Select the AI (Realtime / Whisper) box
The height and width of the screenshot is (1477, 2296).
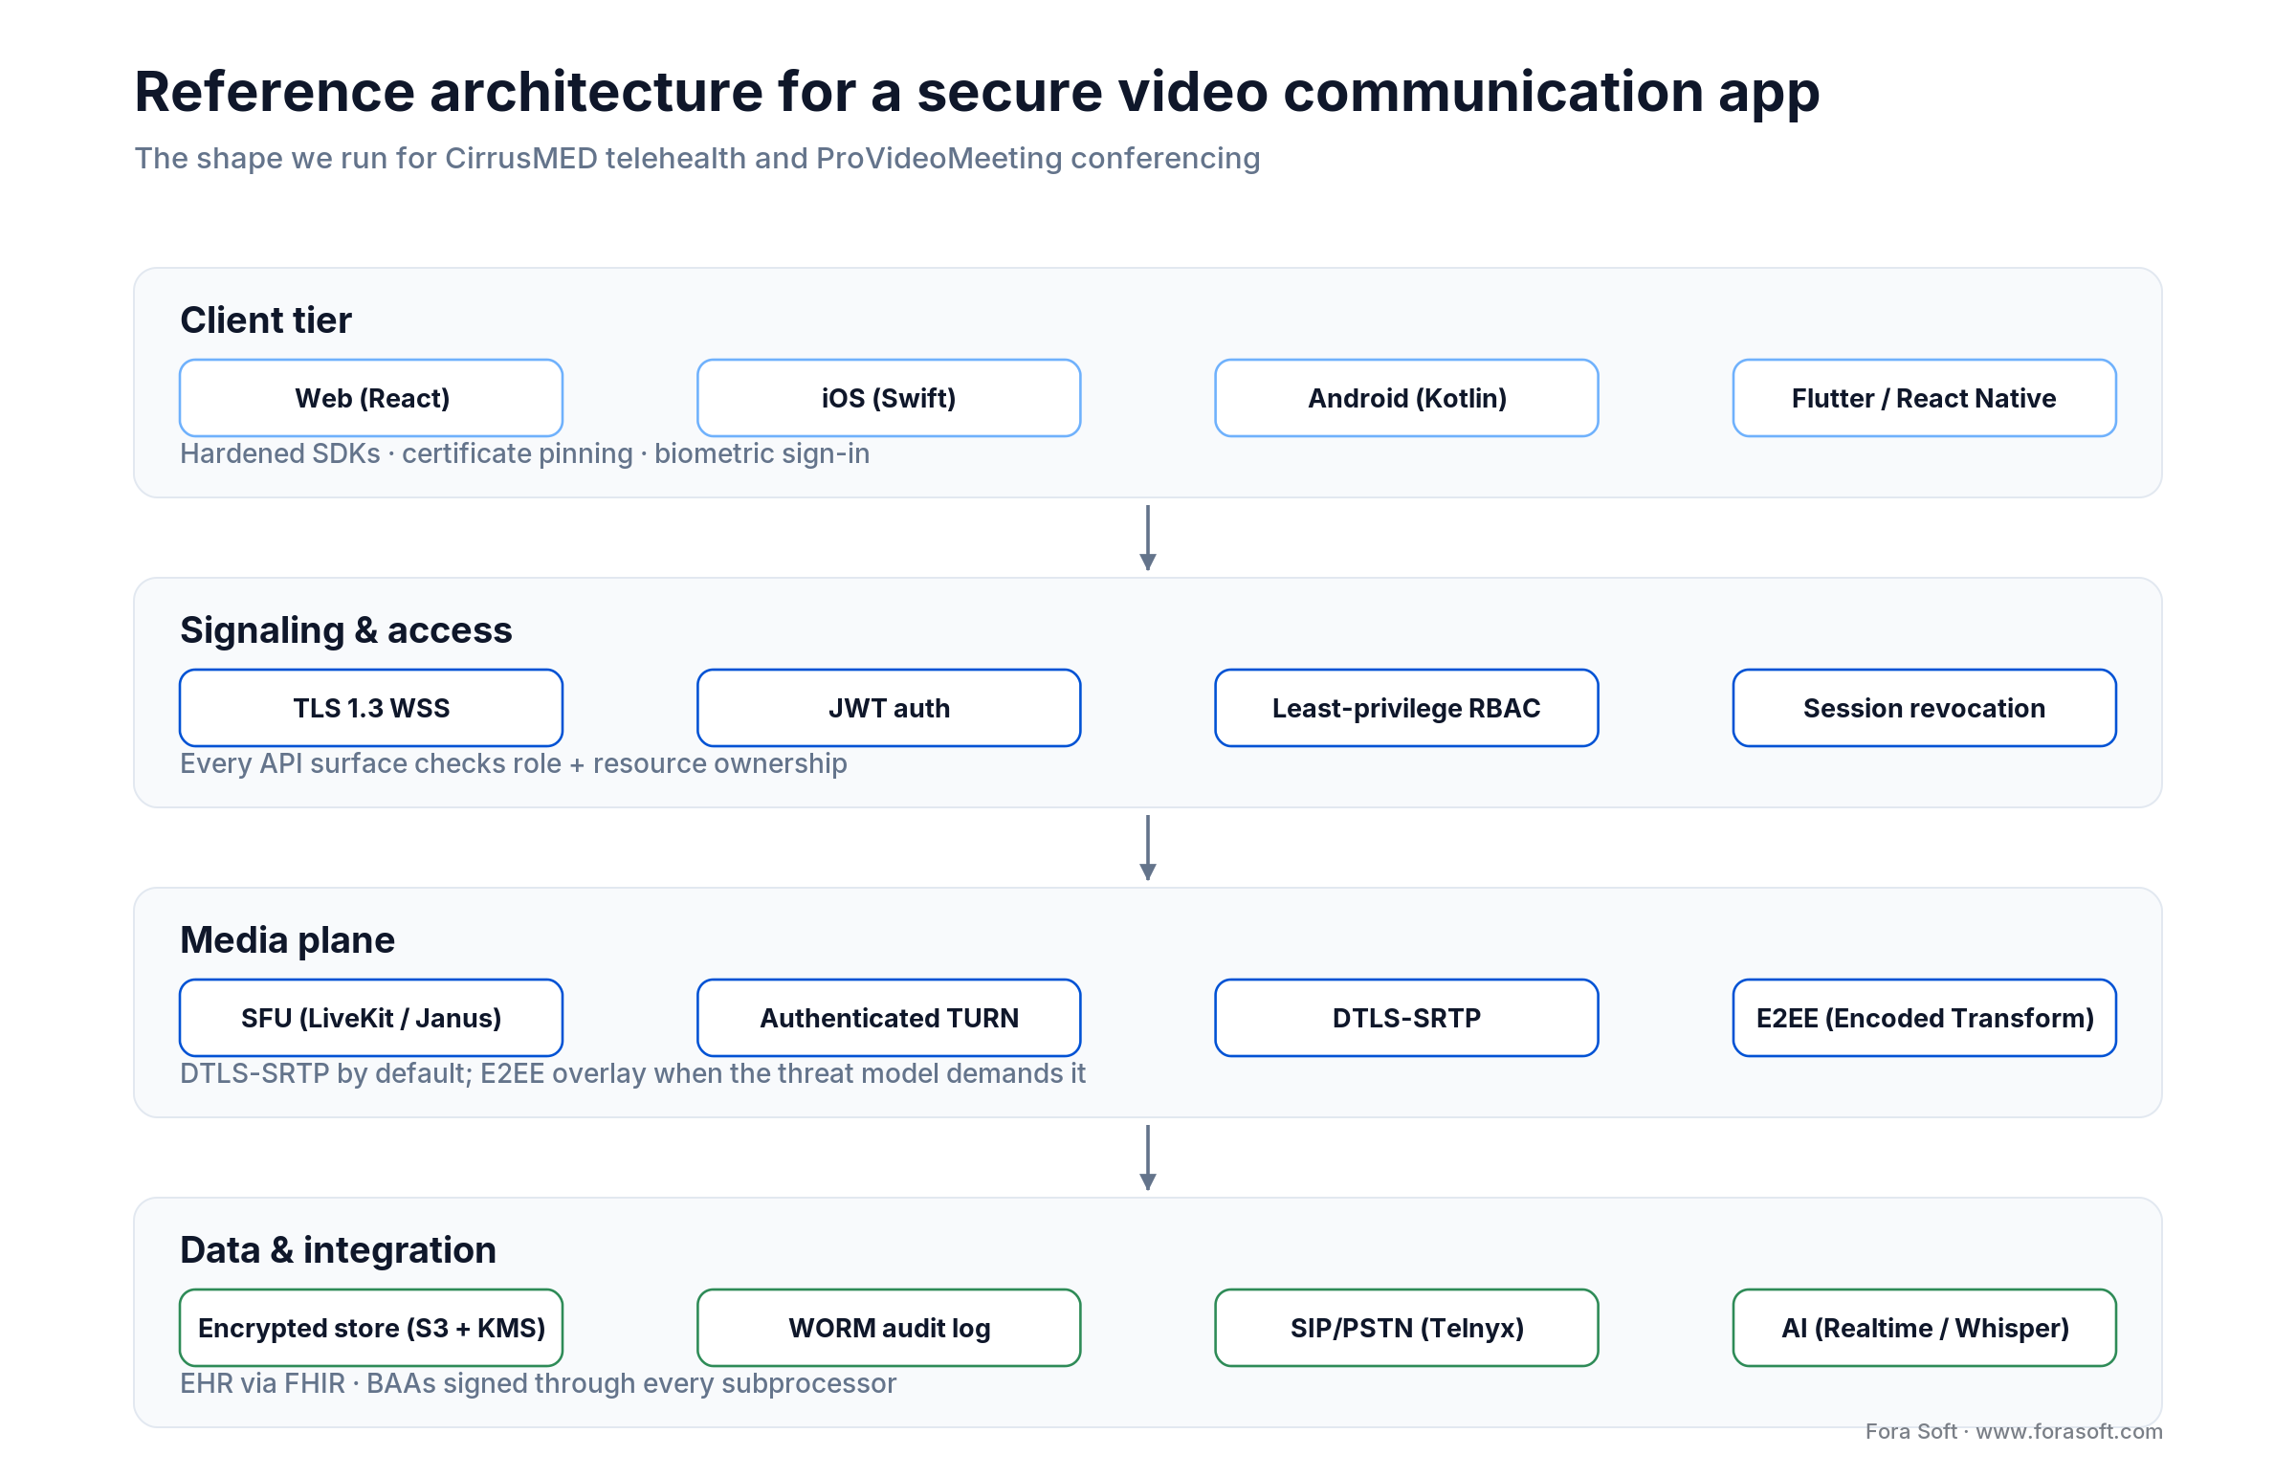click(x=1925, y=1328)
